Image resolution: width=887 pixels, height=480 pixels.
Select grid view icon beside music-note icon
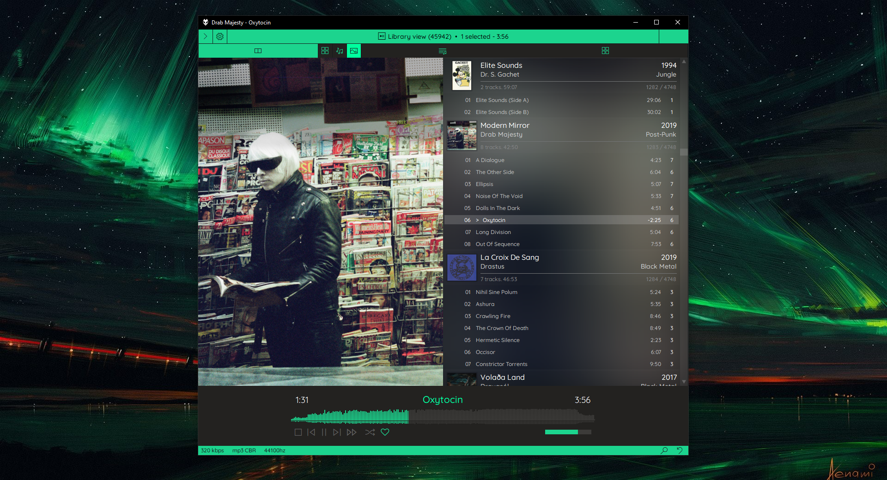(x=325, y=51)
